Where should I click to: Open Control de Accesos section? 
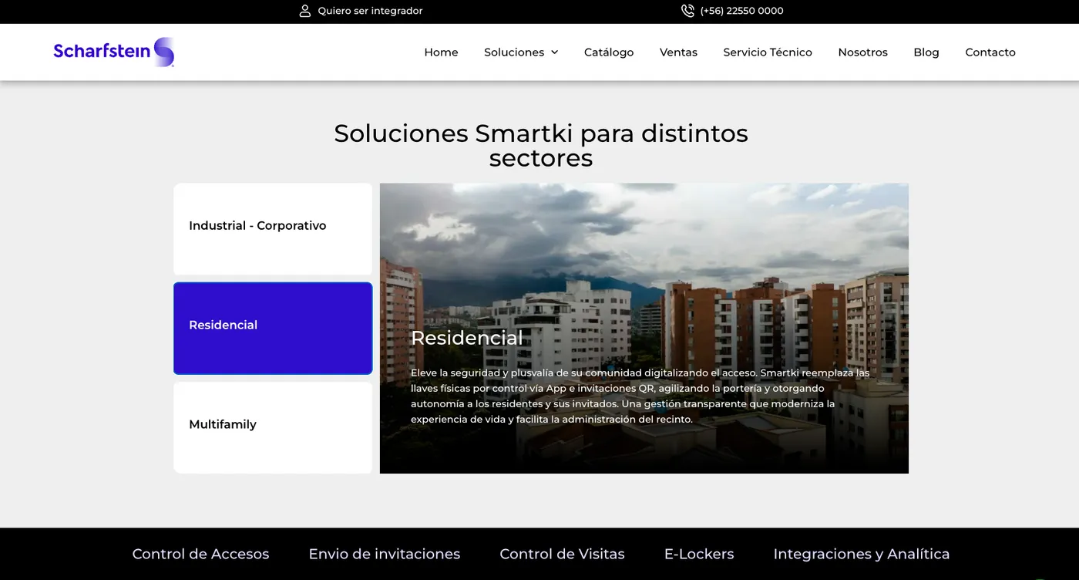200,554
